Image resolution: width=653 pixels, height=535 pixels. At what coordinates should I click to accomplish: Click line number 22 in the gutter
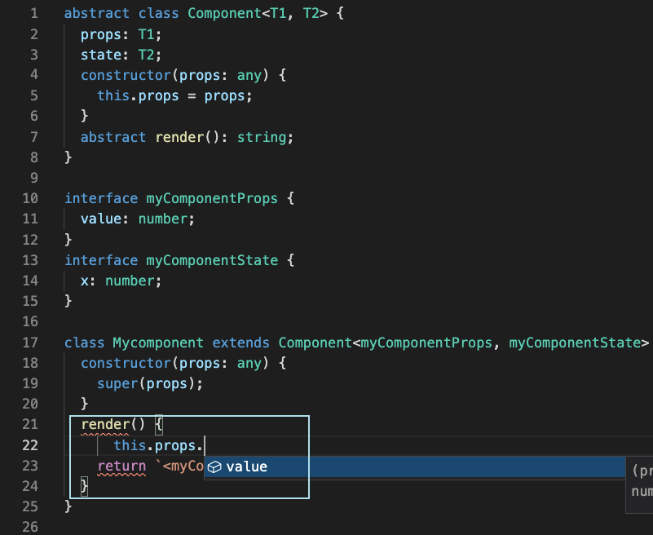pyautogui.click(x=30, y=445)
